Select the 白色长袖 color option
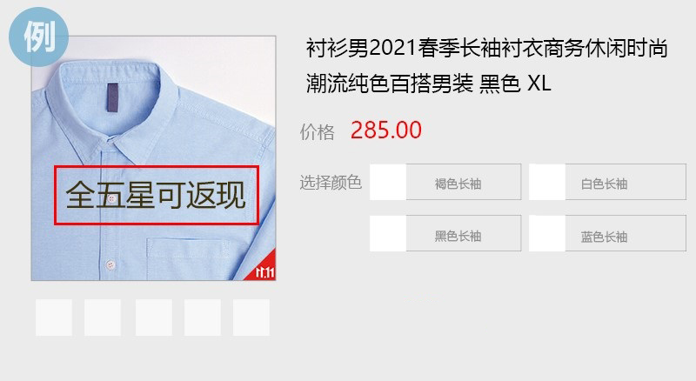The height and width of the screenshot is (381, 696). point(626,182)
